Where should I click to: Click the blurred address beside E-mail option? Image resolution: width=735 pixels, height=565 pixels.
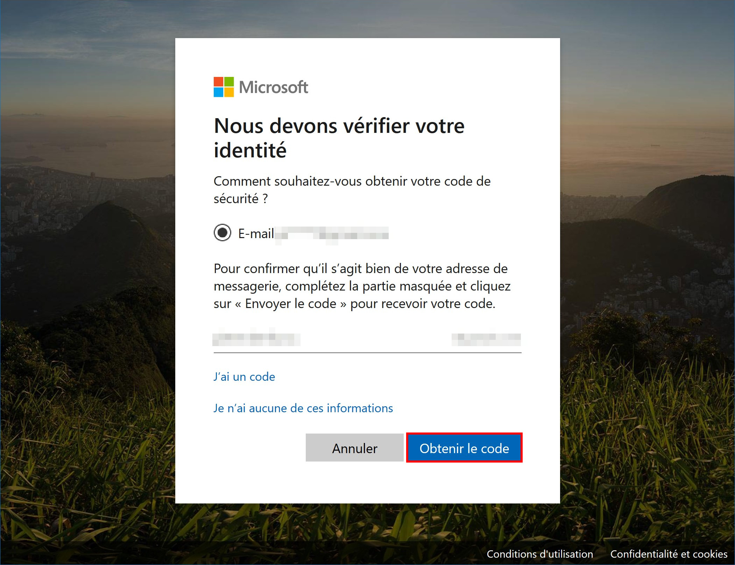coord(332,234)
